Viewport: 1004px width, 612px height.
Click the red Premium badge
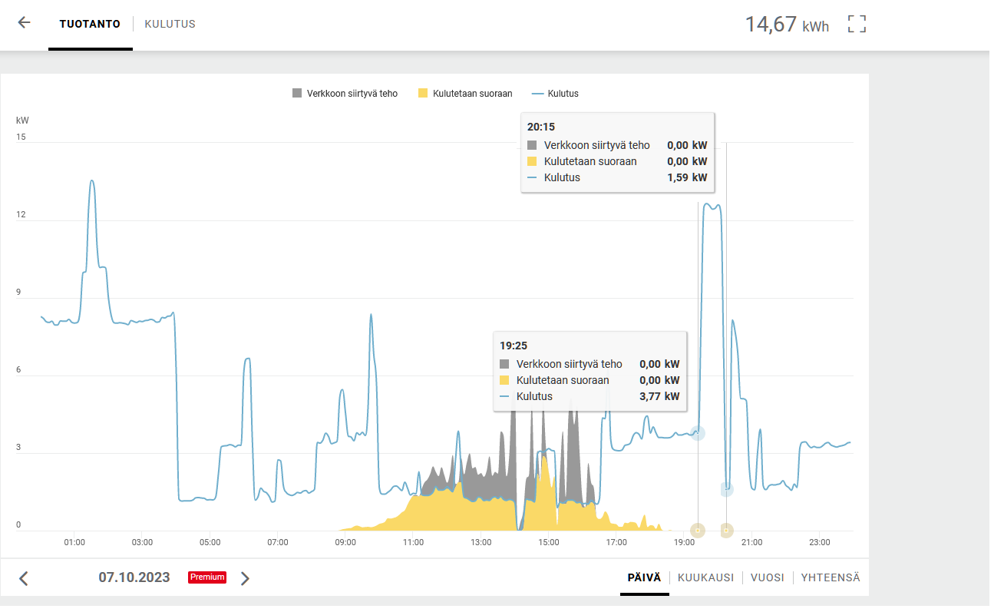207,577
